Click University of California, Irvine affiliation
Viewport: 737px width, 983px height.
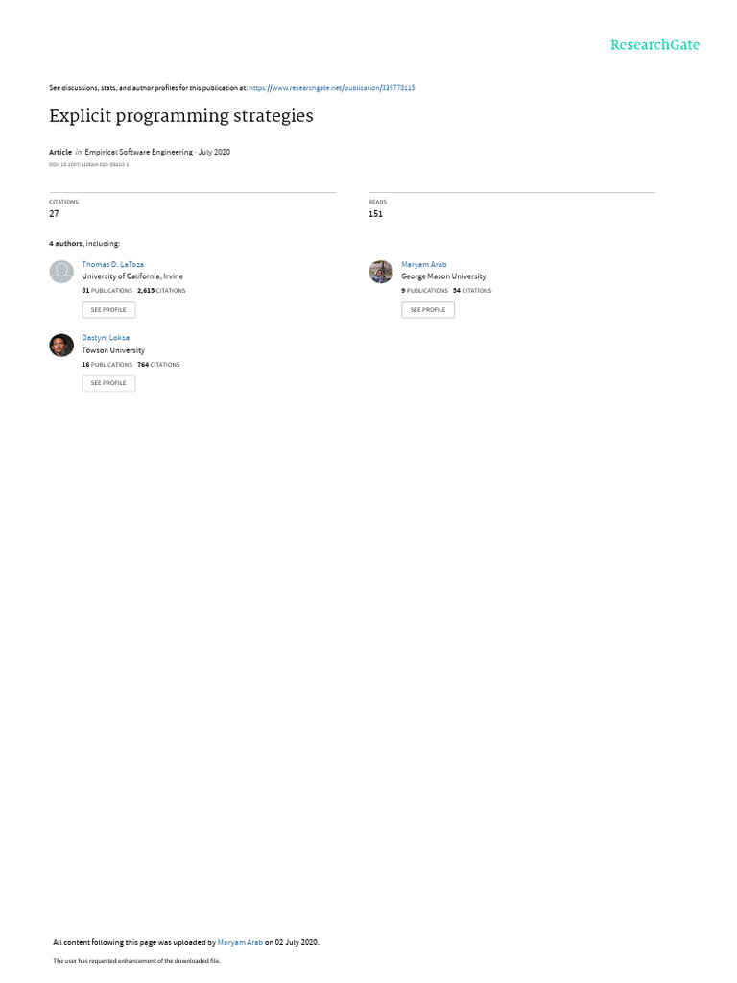132,276
